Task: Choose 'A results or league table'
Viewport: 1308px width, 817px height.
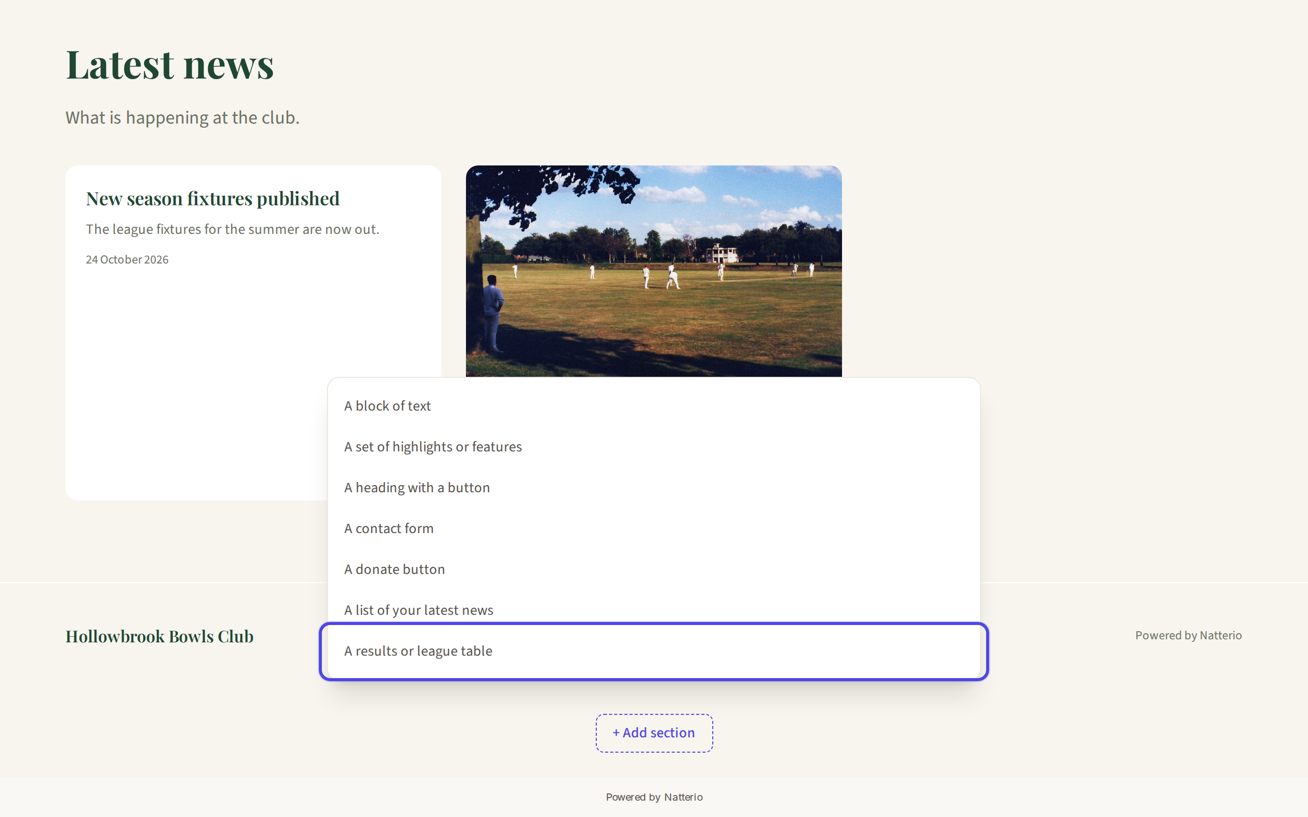Action: (x=653, y=651)
